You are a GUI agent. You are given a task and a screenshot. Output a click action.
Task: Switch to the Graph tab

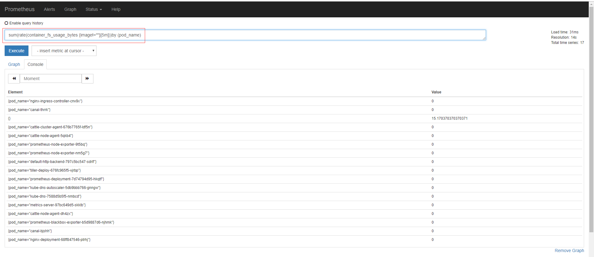tap(14, 64)
